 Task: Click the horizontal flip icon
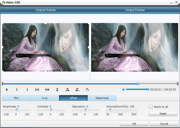pos(47,89)
